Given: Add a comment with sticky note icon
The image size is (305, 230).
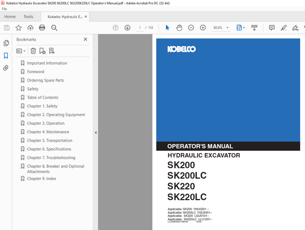Looking at the screenshot, I should tap(272, 27).
